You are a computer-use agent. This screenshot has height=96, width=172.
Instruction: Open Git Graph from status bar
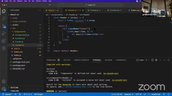point(38,94)
